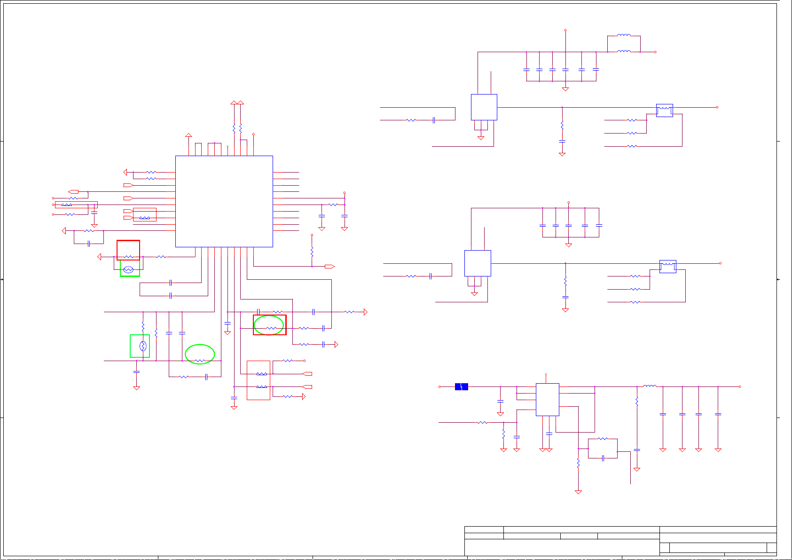Click the output terminal circle of the upper-right circuit
The height and width of the screenshot is (560, 792).
717,107
